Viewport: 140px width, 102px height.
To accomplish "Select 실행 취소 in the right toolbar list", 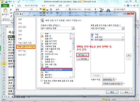I will (x=108, y=37).
